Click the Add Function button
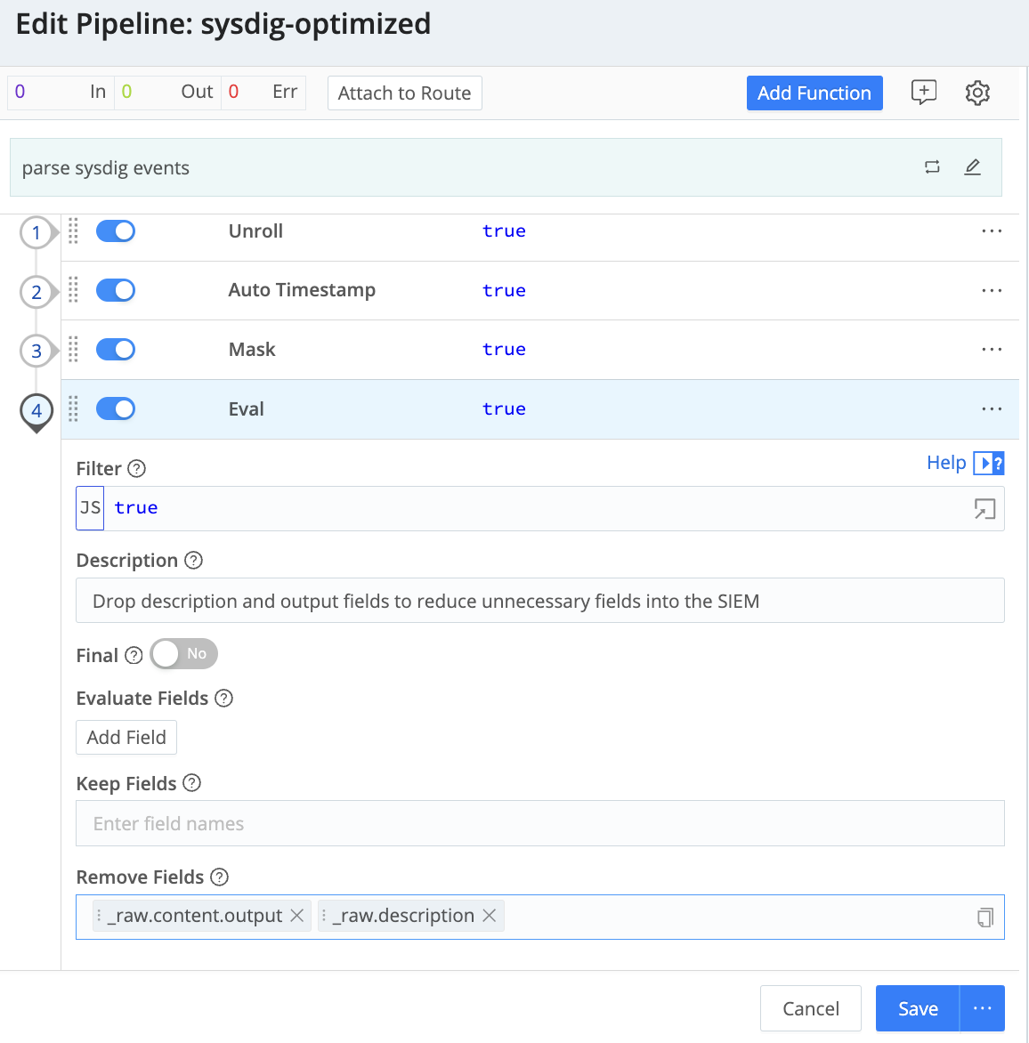This screenshot has height=1043, width=1029. [814, 93]
